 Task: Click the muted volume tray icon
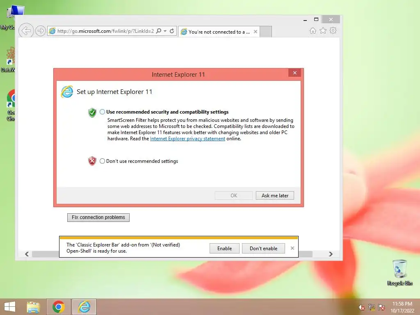(362, 307)
